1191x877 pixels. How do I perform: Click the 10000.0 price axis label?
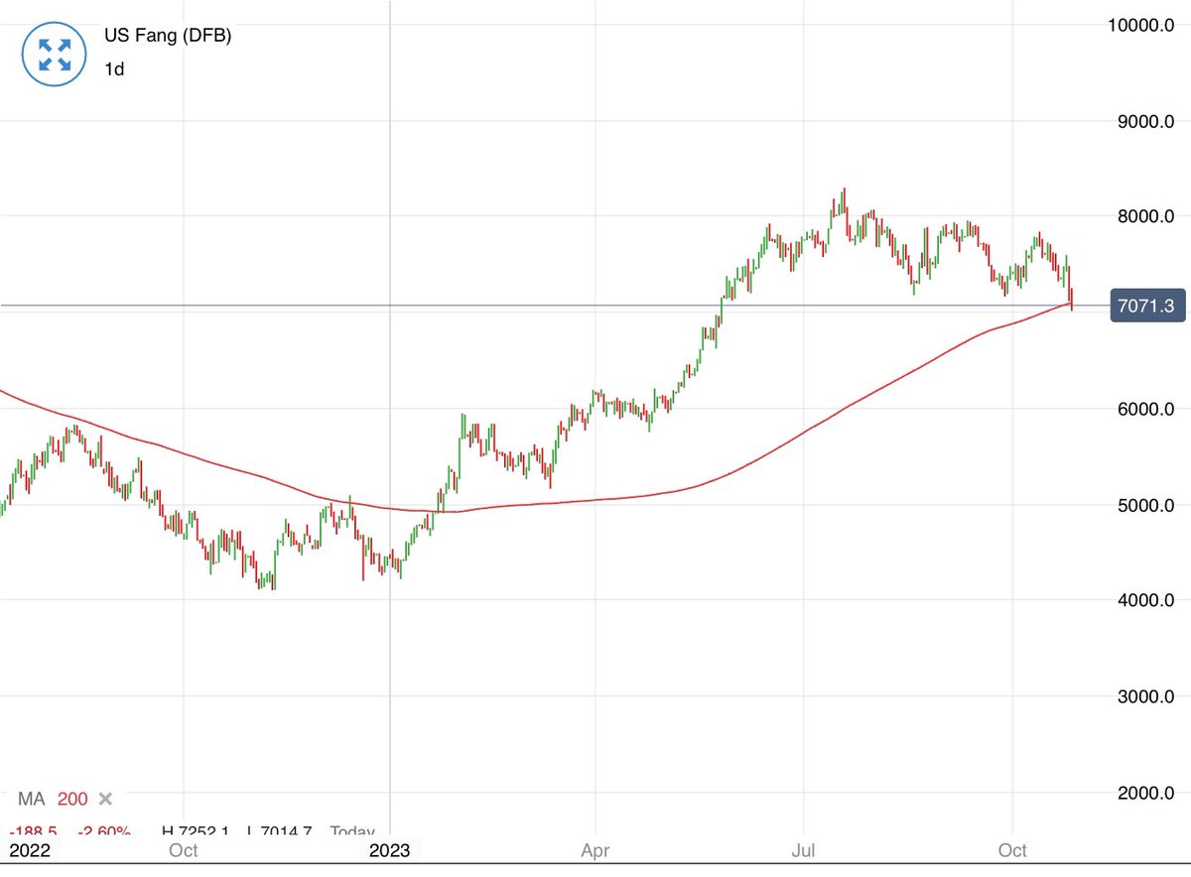tap(1141, 25)
